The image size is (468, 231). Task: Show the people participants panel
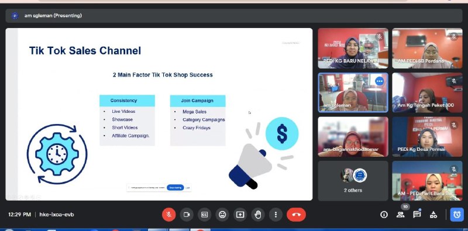point(401,215)
